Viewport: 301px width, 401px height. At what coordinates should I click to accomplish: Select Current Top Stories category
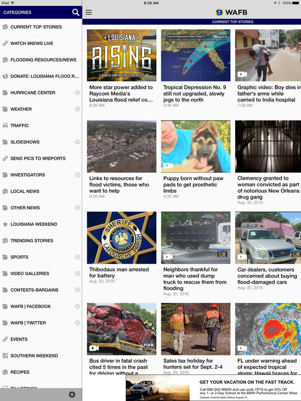point(41,27)
